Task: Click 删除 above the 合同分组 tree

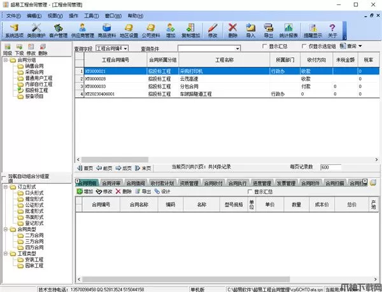Action: tap(43, 50)
